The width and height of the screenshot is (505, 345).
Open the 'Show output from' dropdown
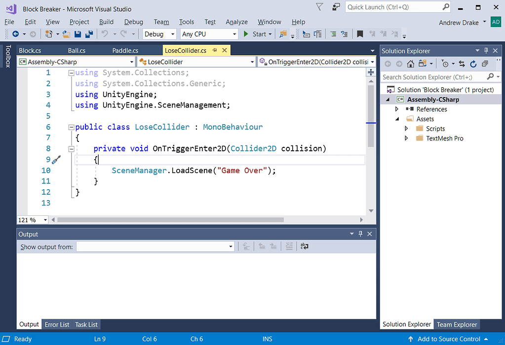(155, 246)
